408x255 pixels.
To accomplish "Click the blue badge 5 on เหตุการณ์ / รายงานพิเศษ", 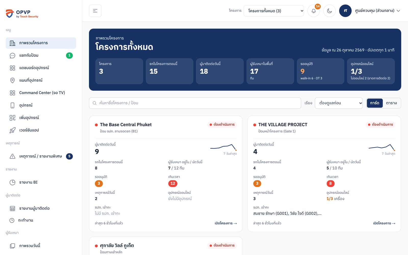I will [x=69, y=156].
